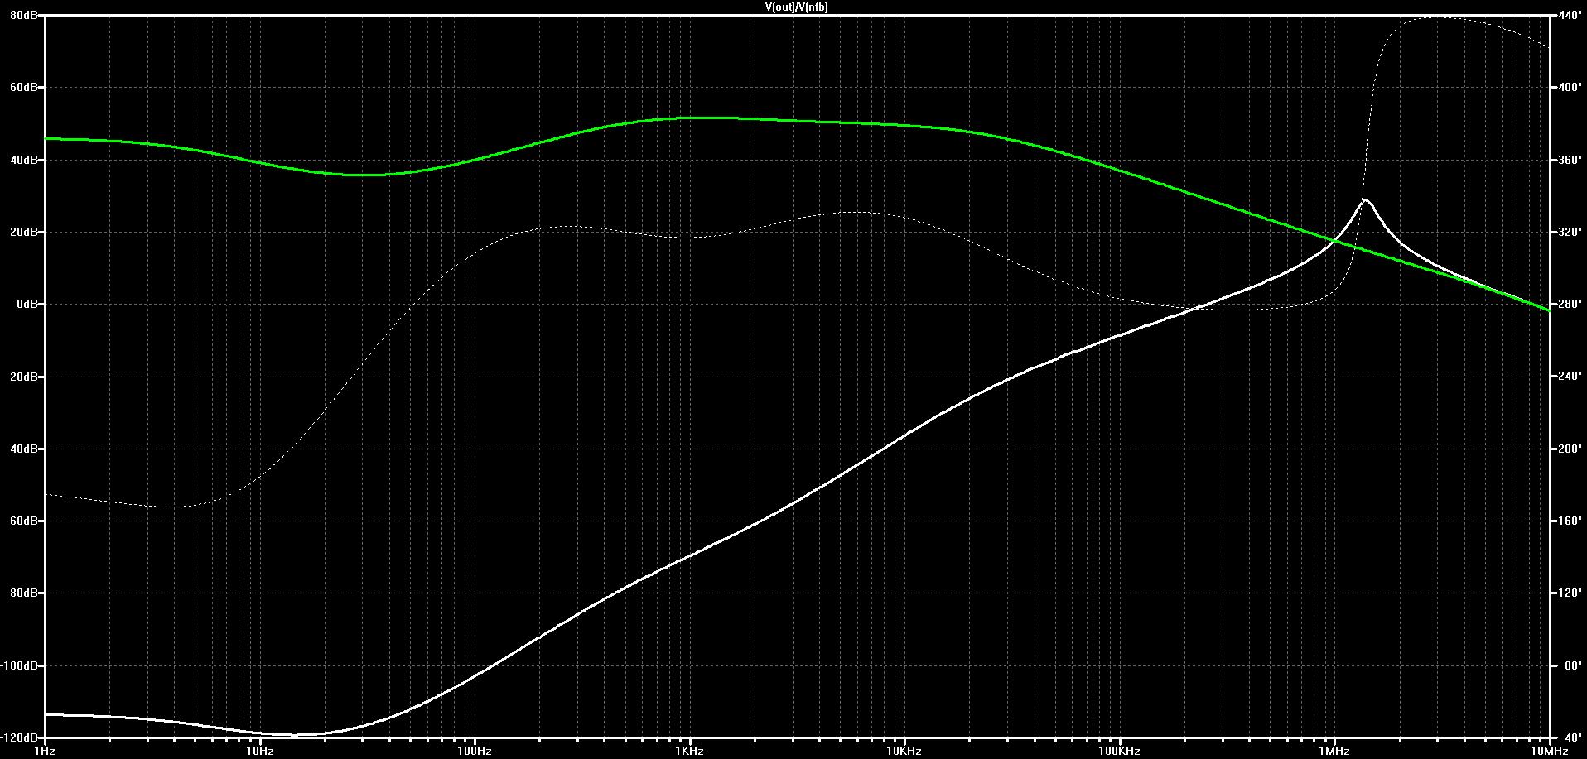
Task: Select the 100Hz label on the frequency axis
Action: click(x=475, y=752)
